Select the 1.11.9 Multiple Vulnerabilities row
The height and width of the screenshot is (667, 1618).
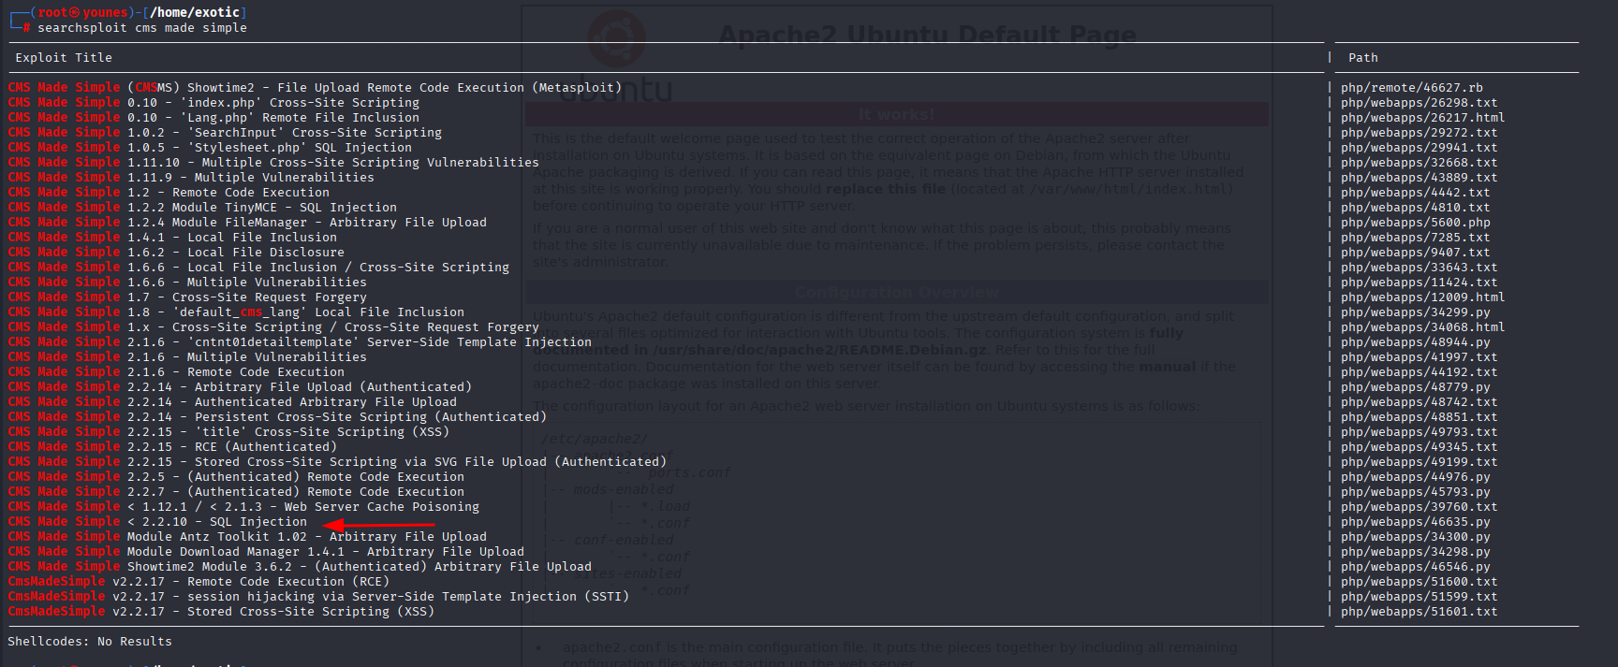point(191,178)
